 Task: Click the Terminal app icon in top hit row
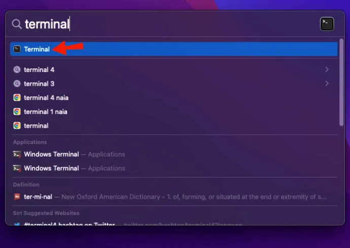coord(17,49)
